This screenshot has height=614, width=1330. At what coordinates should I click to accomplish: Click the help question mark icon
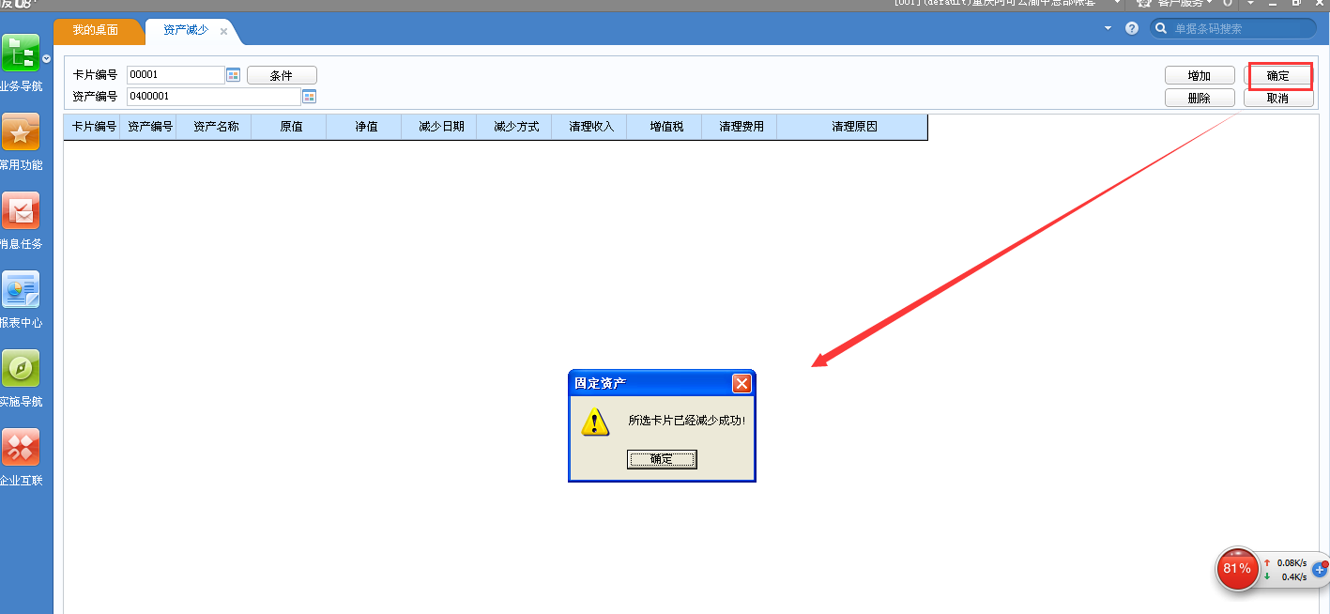[x=1131, y=27]
